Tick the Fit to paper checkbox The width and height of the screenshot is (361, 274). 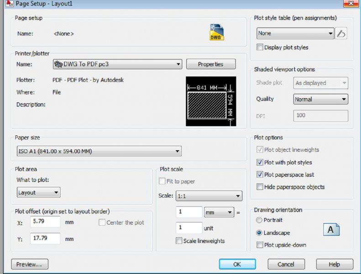(162, 181)
